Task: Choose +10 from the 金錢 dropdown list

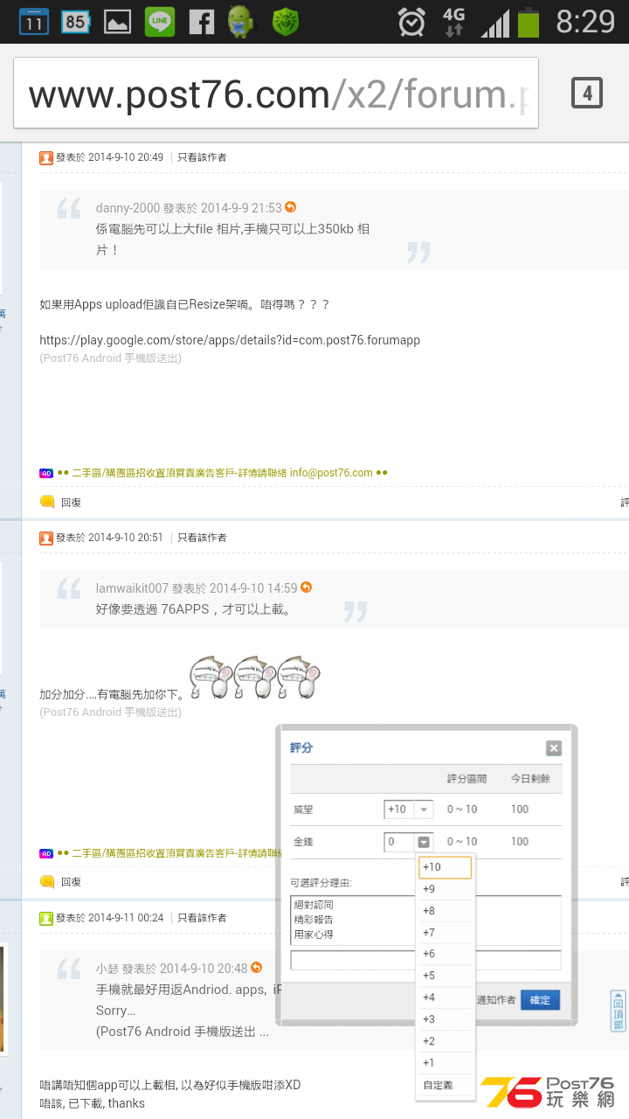Action: pyautogui.click(x=446, y=867)
